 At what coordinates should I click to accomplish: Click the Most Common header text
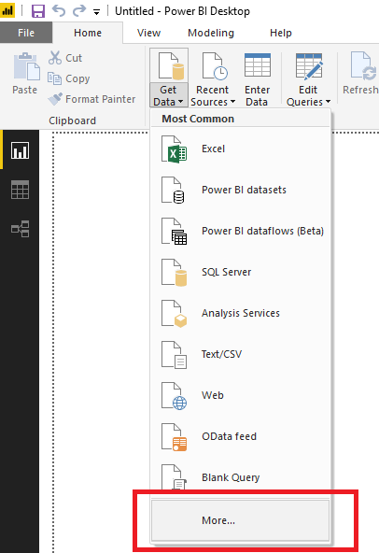click(198, 119)
